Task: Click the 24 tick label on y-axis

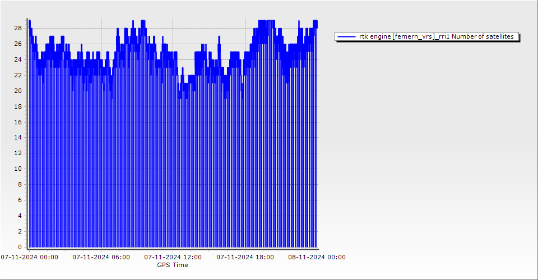Action: point(18,59)
